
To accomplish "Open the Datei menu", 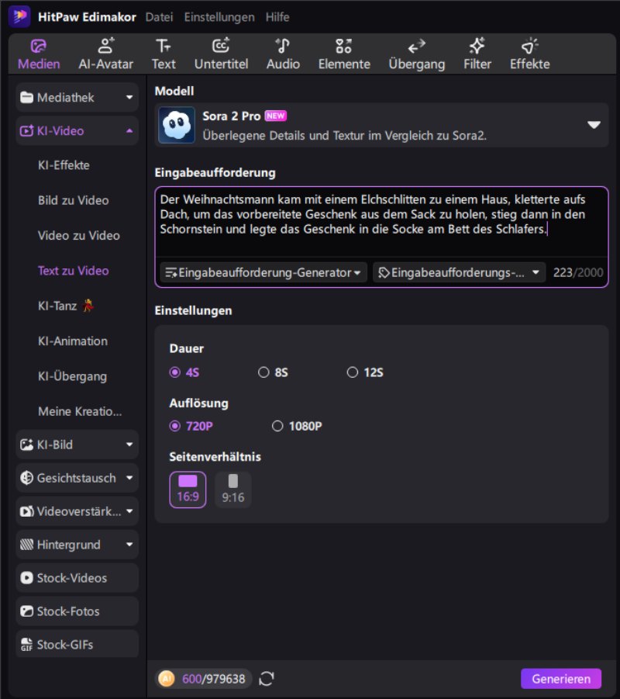I will 160,17.
